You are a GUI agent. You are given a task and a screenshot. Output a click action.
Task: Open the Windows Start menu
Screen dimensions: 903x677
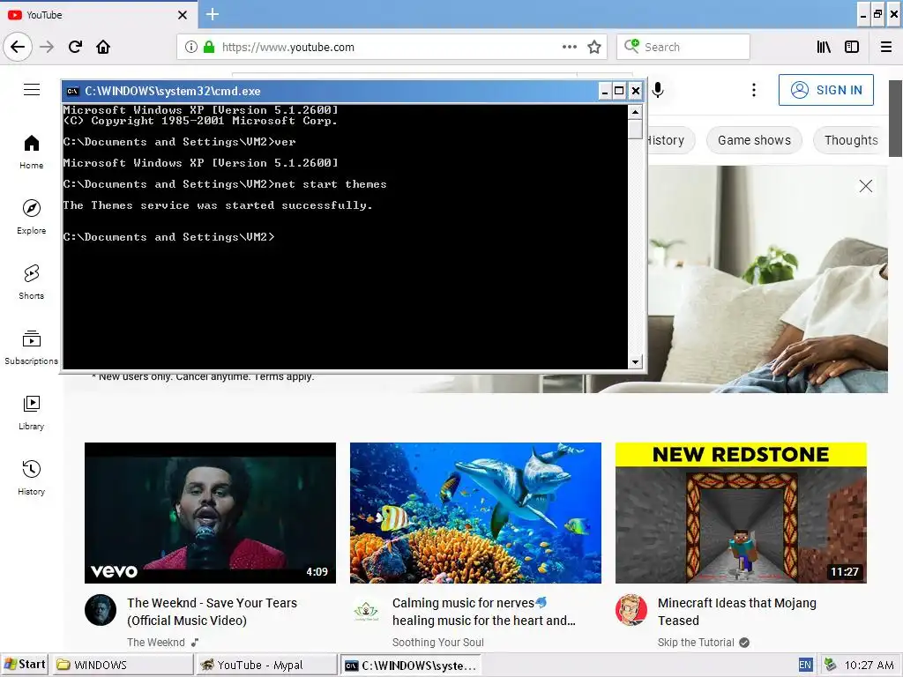point(25,665)
